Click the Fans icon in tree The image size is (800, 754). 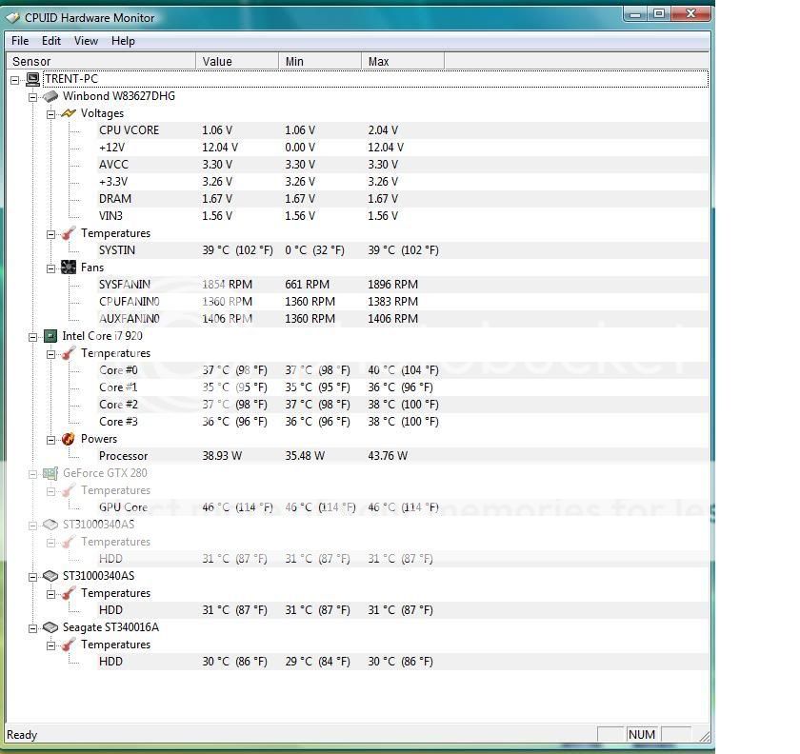[x=69, y=268]
